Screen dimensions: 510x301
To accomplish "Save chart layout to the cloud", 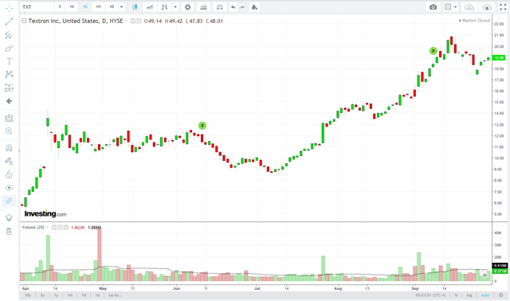I will coord(487,7).
